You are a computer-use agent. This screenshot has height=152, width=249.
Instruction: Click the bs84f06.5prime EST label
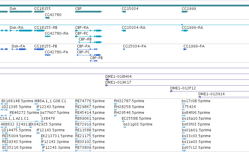click(196, 113)
